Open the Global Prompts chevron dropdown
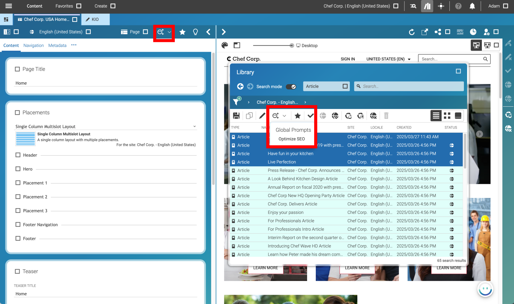The width and height of the screenshot is (514, 304). (284, 115)
